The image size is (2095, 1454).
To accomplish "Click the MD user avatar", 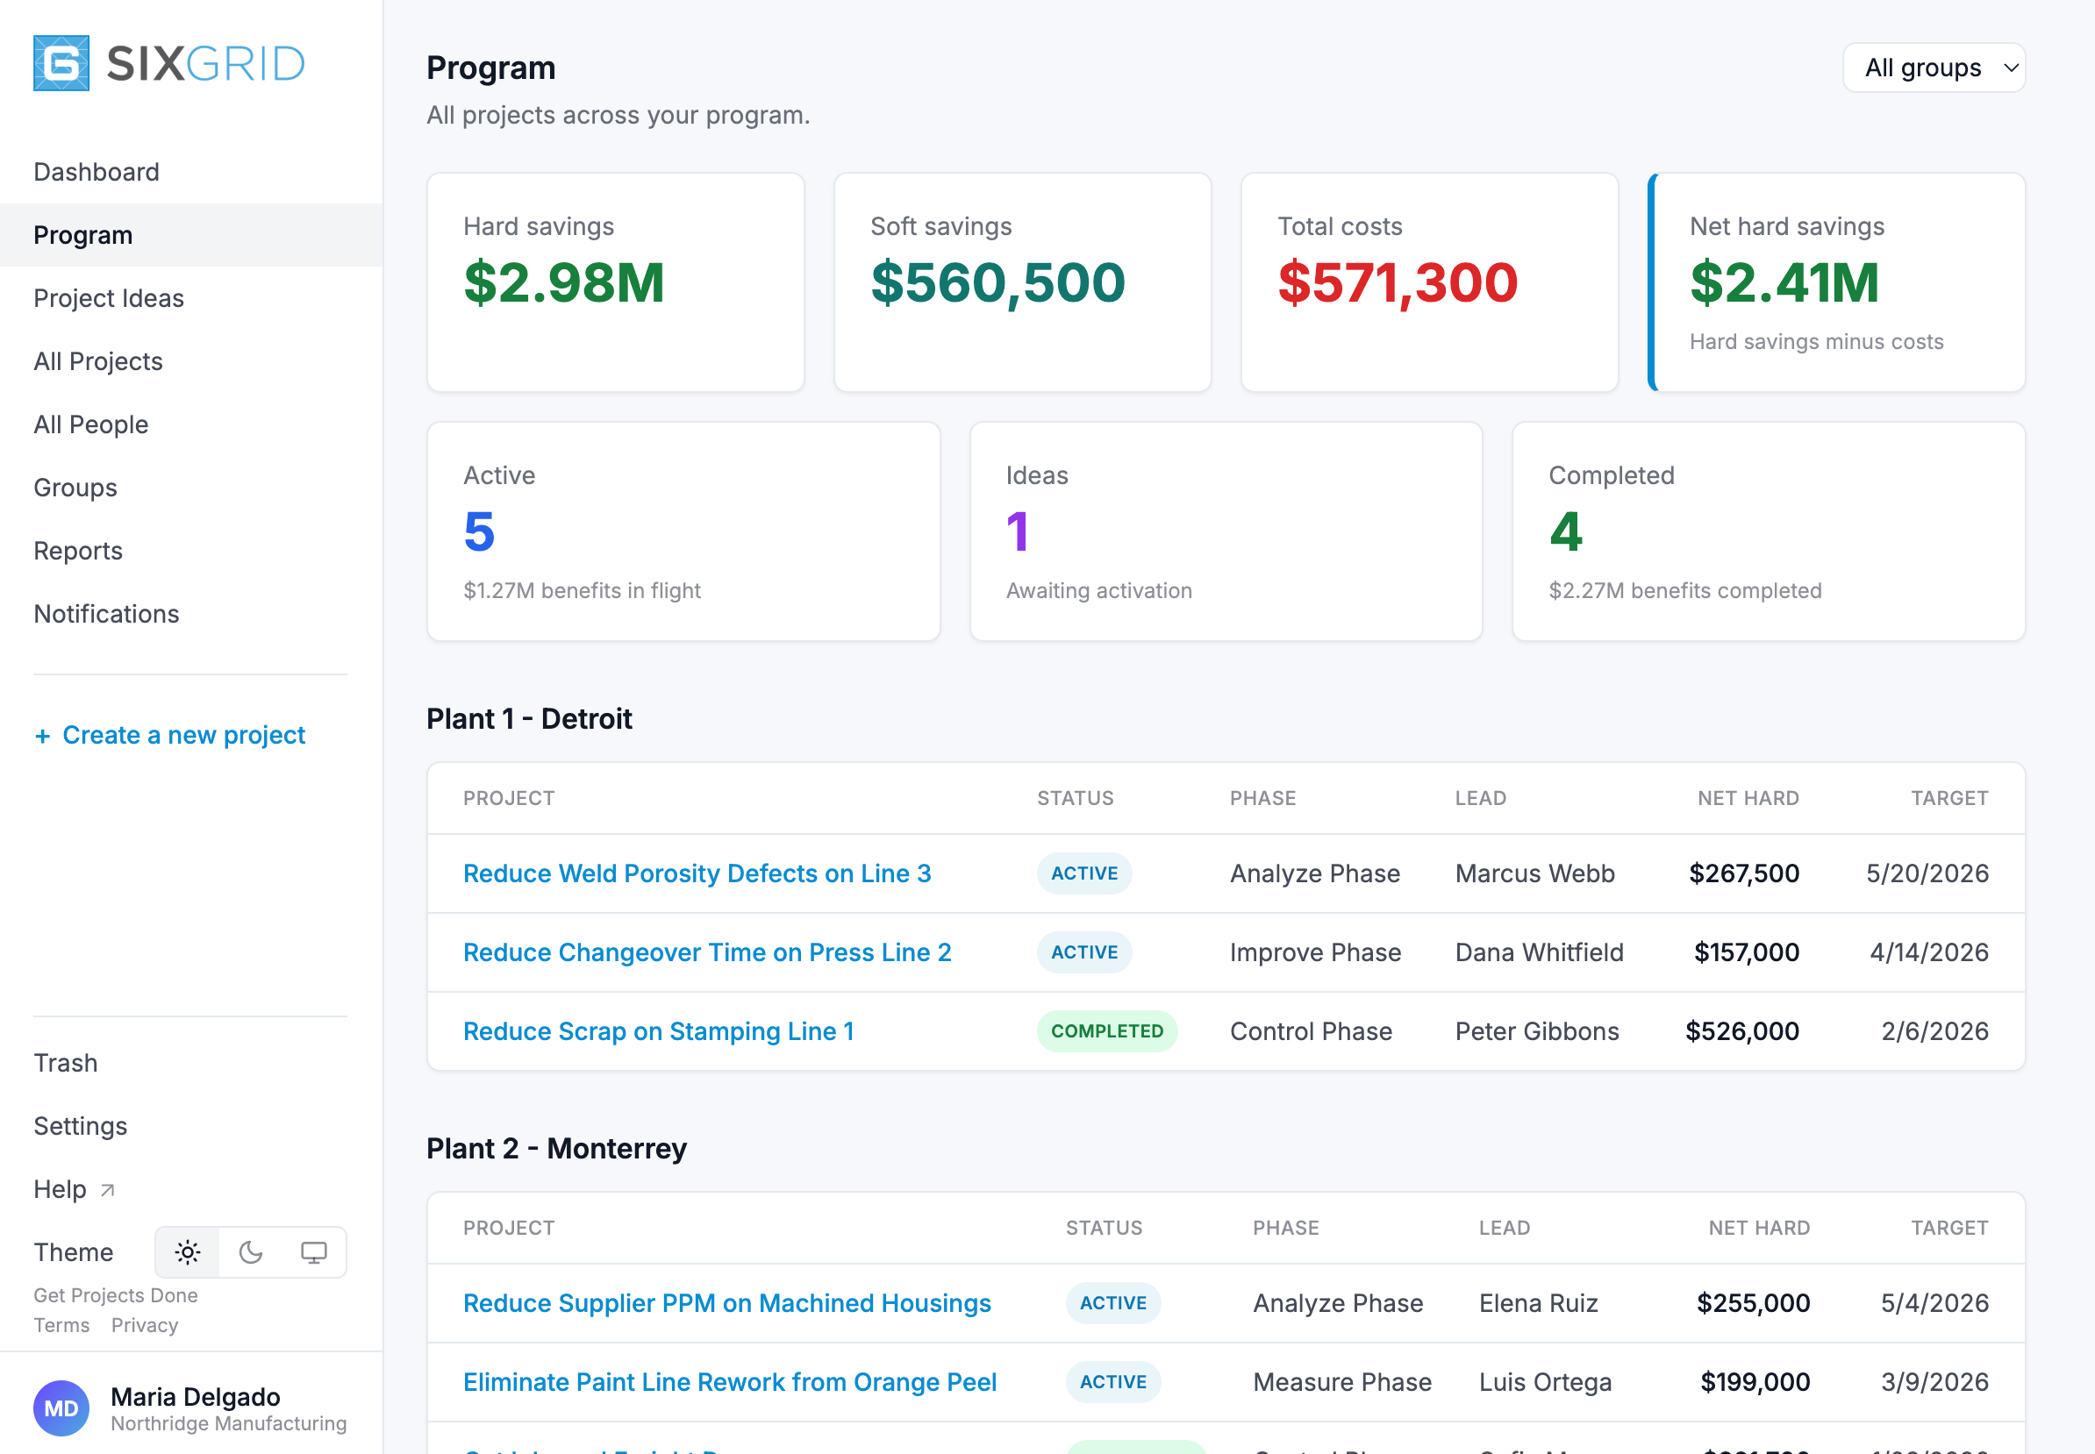I will click(x=61, y=1408).
